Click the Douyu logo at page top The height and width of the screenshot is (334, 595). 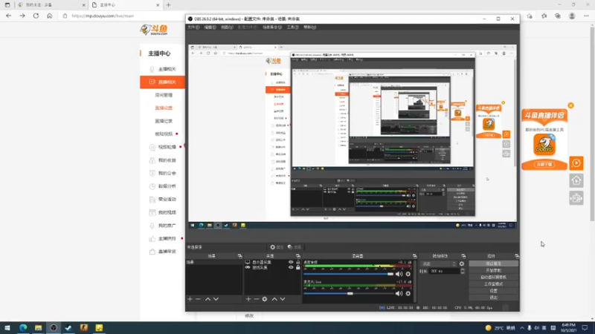[x=154, y=30]
